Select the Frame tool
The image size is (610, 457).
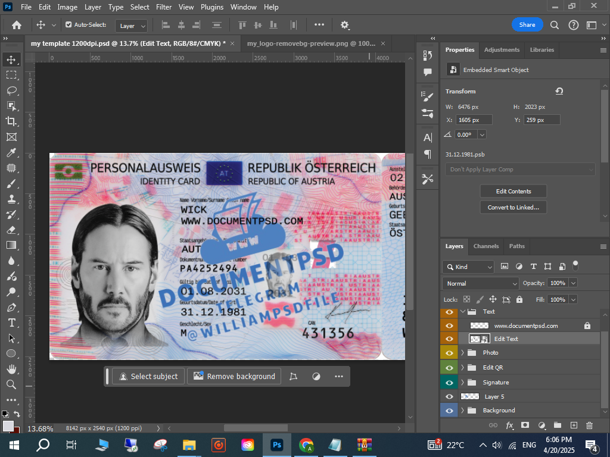click(11, 137)
